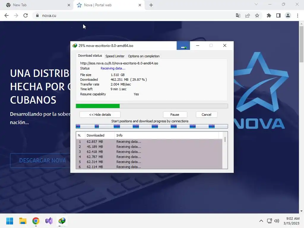Image resolution: width=304 pixels, height=228 pixels.
Task: Pause the download
Action: coord(175,115)
